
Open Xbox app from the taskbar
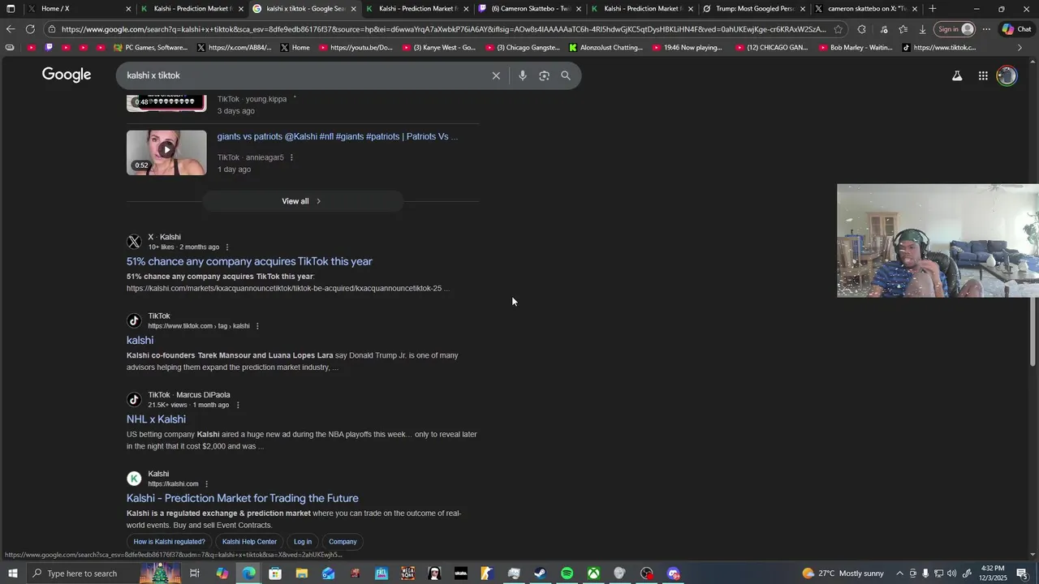coord(593,573)
